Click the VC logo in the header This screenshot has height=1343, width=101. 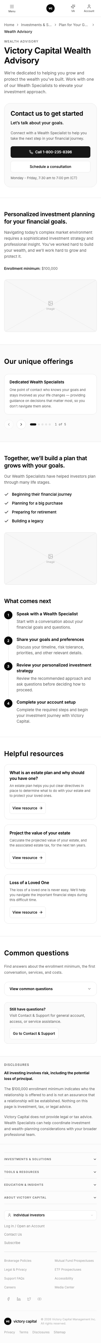point(50,8)
